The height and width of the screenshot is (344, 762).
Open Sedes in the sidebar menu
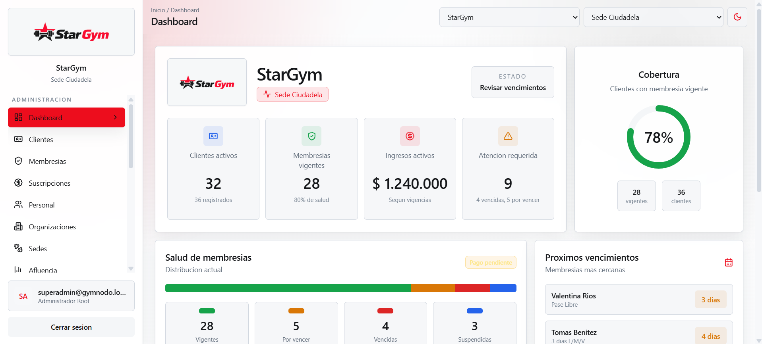(66, 248)
